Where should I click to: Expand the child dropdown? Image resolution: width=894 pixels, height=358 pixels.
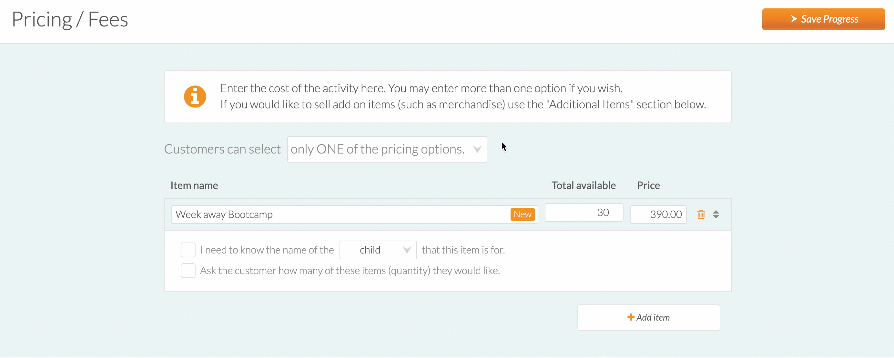tap(378, 250)
